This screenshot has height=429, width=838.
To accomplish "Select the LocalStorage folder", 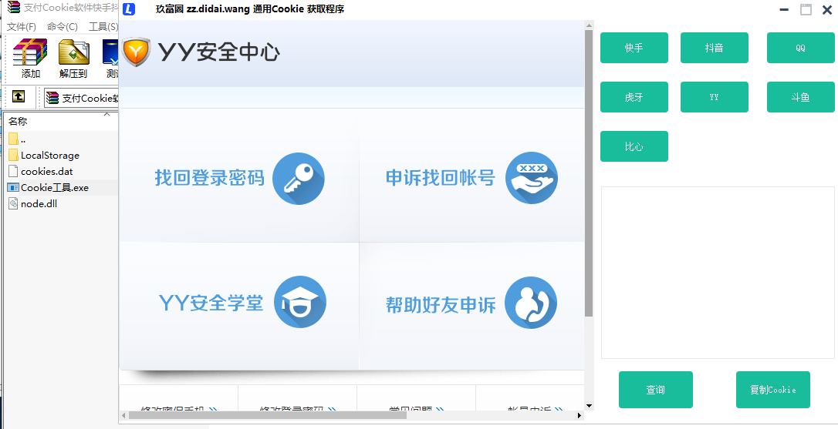I will pyautogui.click(x=49, y=156).
